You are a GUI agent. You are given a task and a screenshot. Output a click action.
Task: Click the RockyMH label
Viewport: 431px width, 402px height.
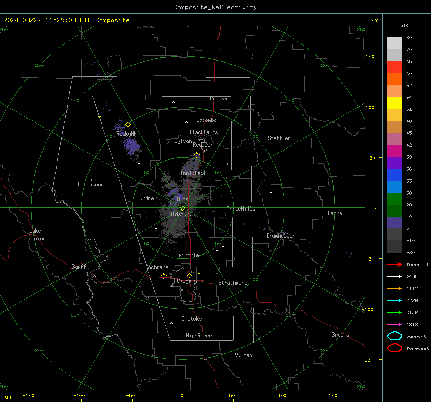tap(126, 134)
